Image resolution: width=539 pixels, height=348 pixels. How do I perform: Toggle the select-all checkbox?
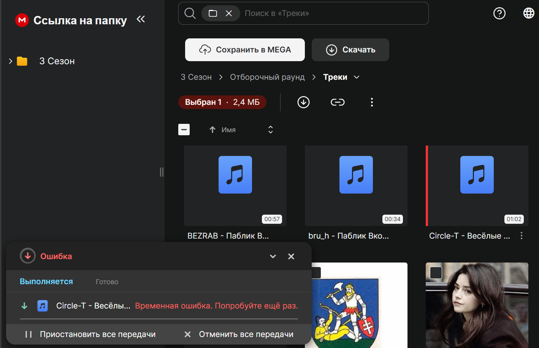184,130
